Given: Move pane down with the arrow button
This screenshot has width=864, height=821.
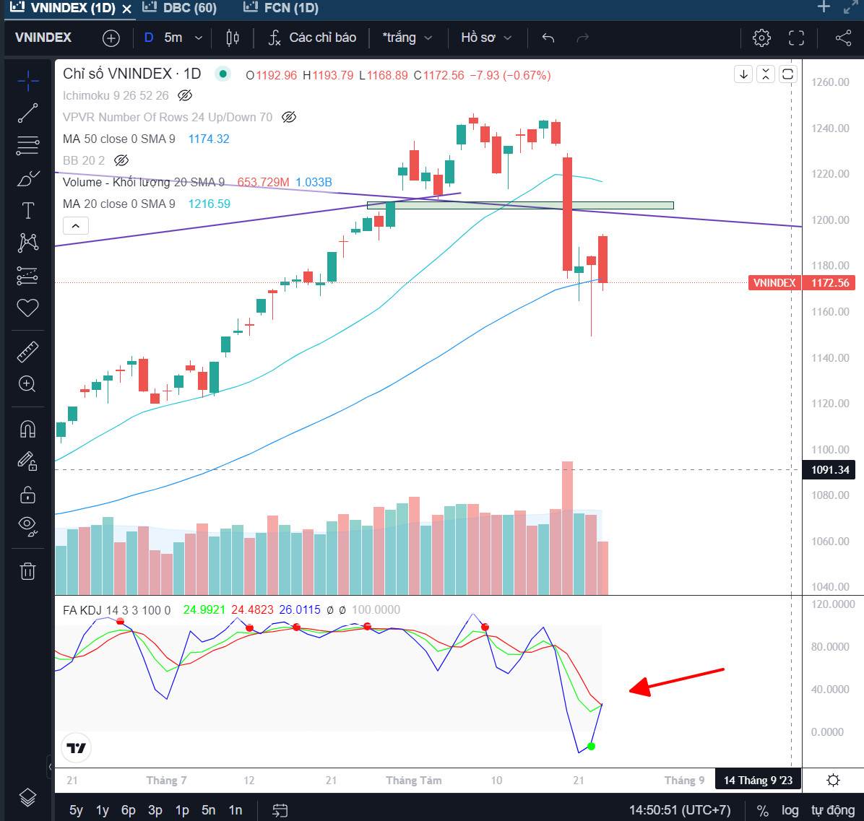Looking at the screenshot, I should 743,74.
